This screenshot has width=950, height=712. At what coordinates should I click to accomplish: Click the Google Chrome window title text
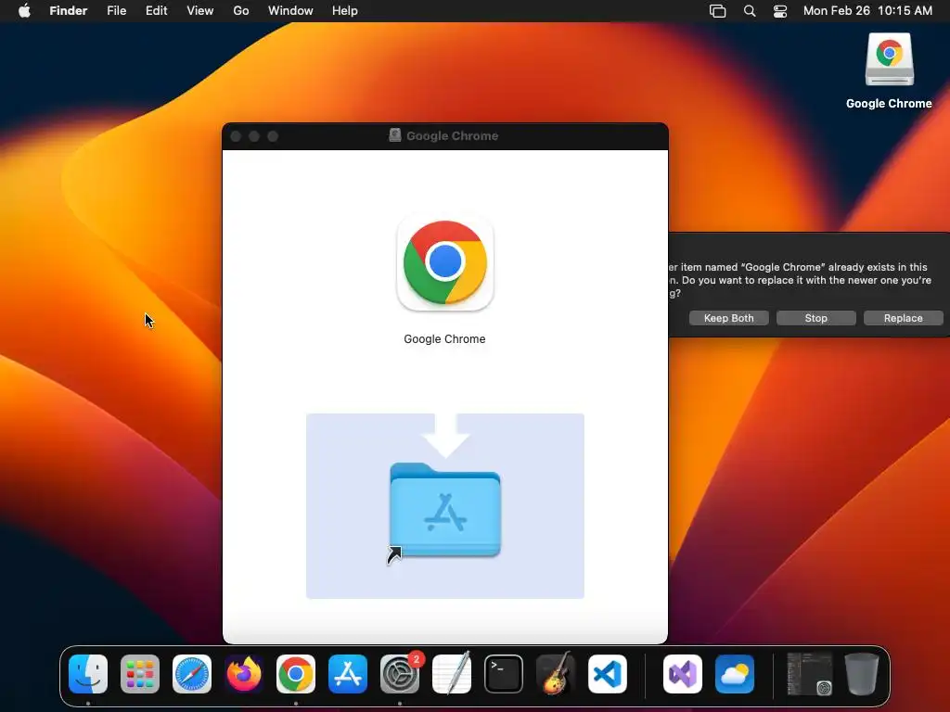(452, 135)
